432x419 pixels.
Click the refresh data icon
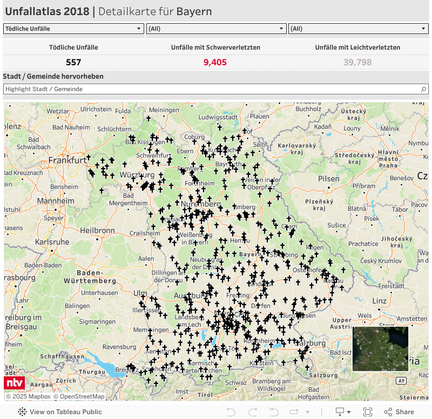pos(294,412)
